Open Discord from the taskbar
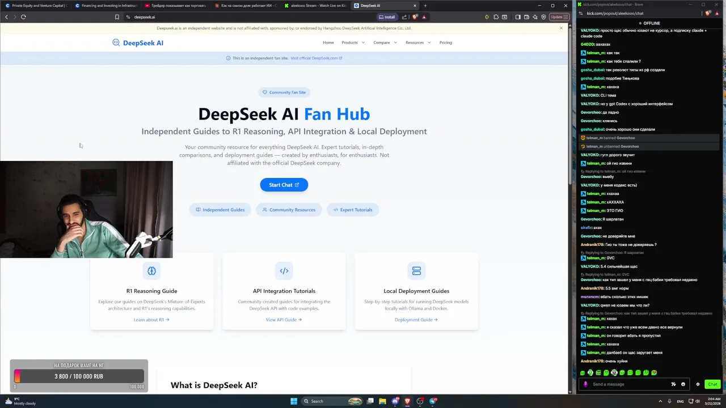Screen dimensions: 726x408 pos(395,401)
